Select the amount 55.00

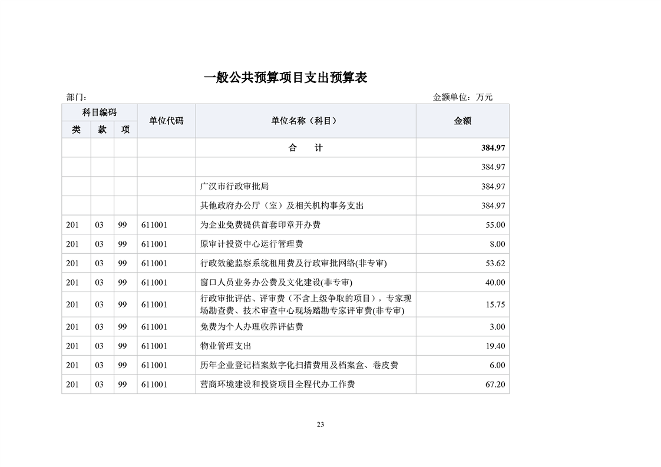pos(495,225)
